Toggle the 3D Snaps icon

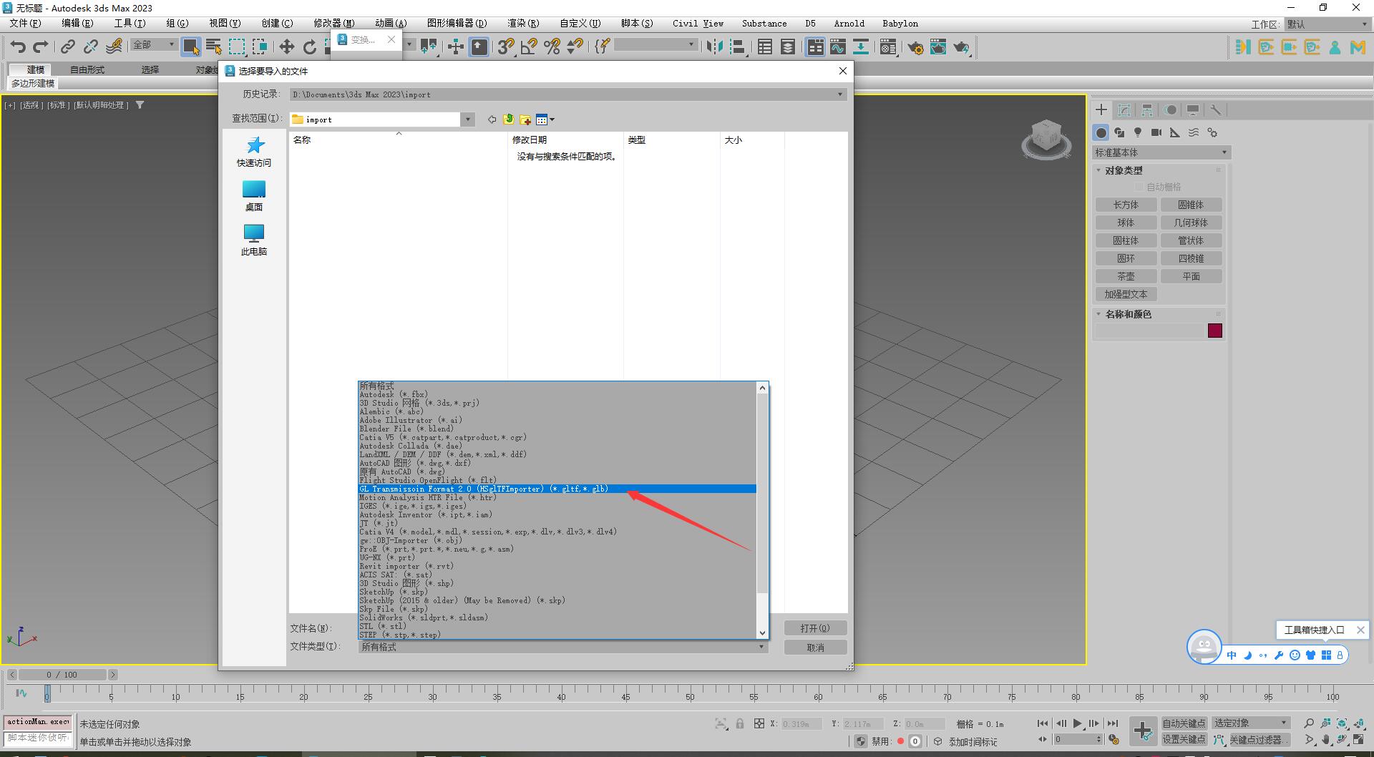(x=506, y=47)
